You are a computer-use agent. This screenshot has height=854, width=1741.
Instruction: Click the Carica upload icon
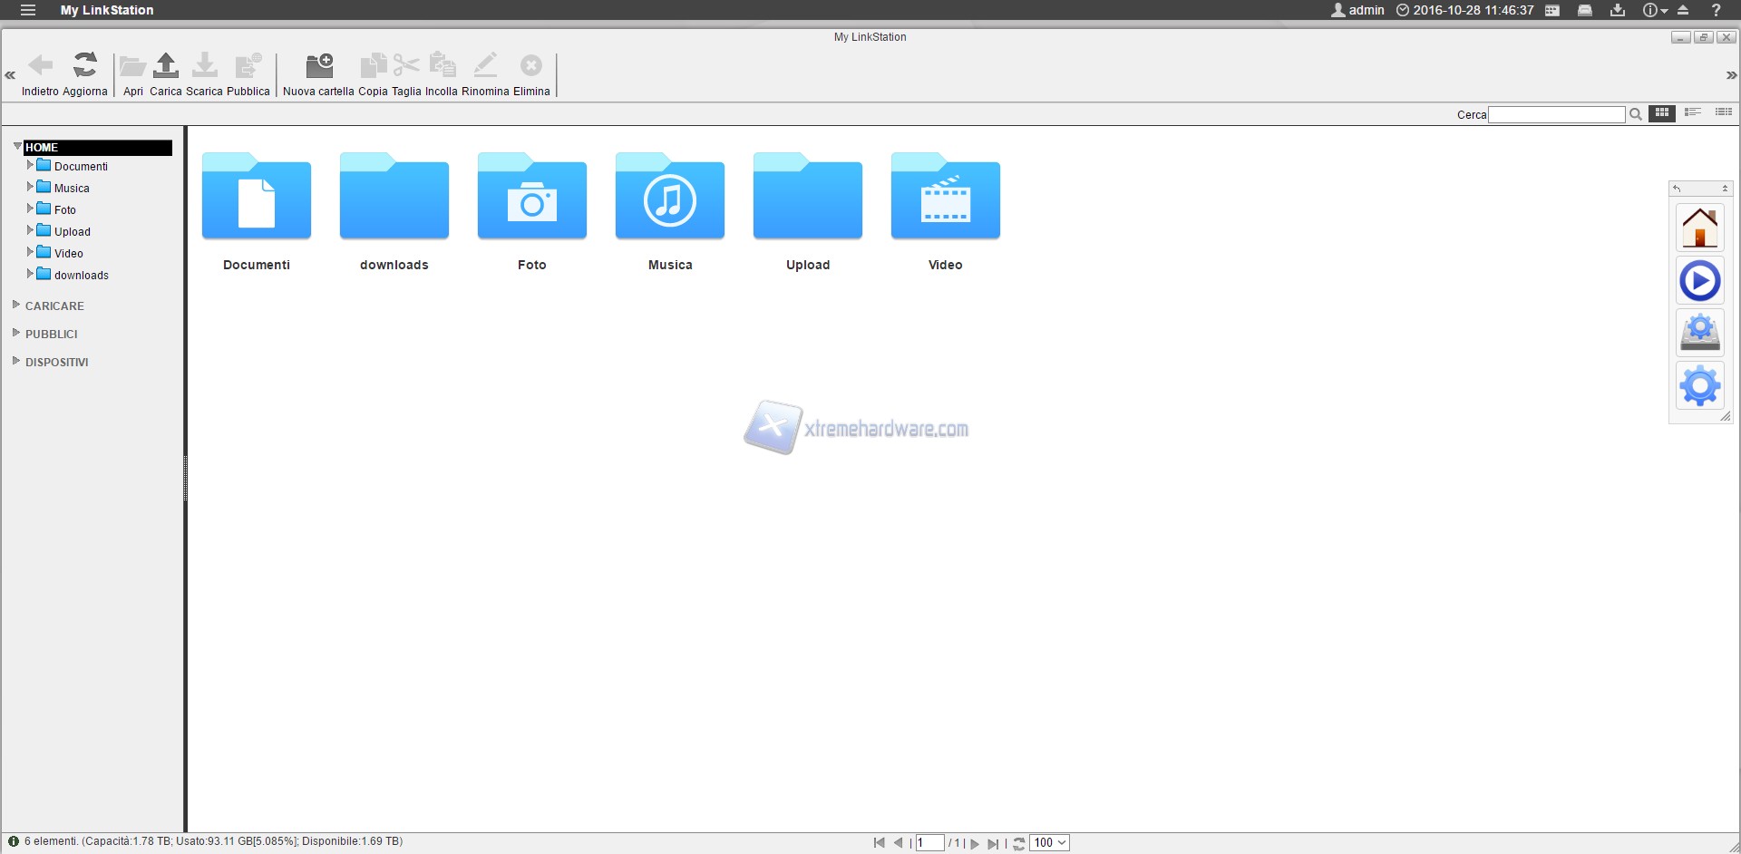[166, 65]
